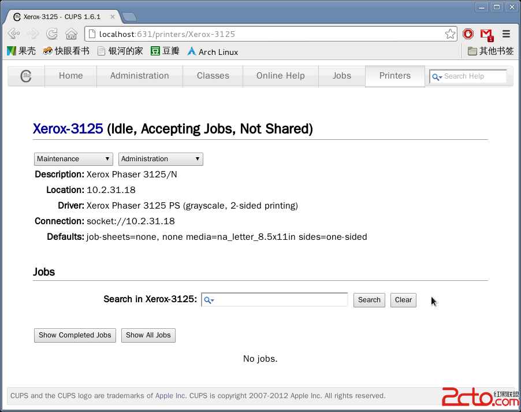Open the 果壳 bookmark

(x=21, y=51)
